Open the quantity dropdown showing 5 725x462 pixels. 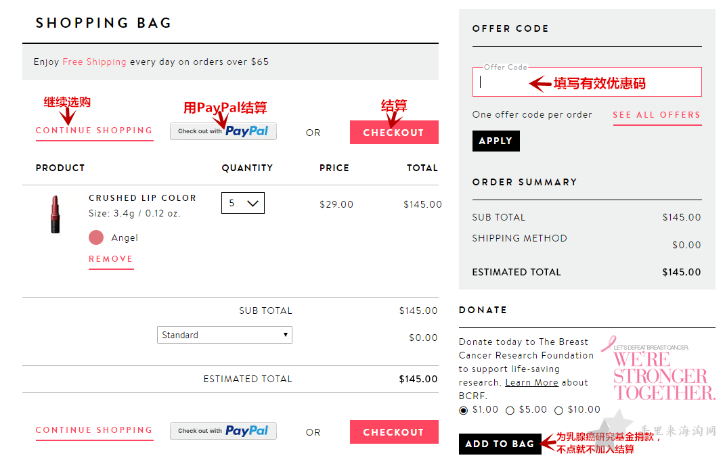pos(243,203)
